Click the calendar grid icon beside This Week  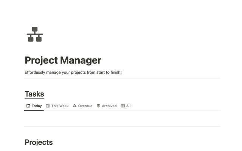(x=48, y=106)
